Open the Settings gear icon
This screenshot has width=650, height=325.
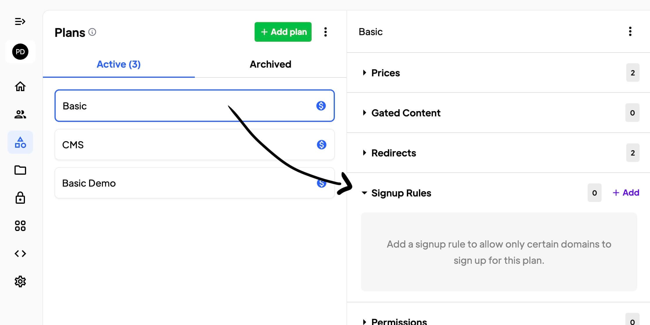20,281
